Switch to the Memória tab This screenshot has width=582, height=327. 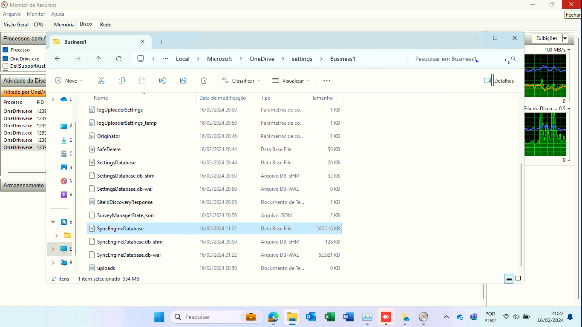pyautogui.click(x=64, y=25)
